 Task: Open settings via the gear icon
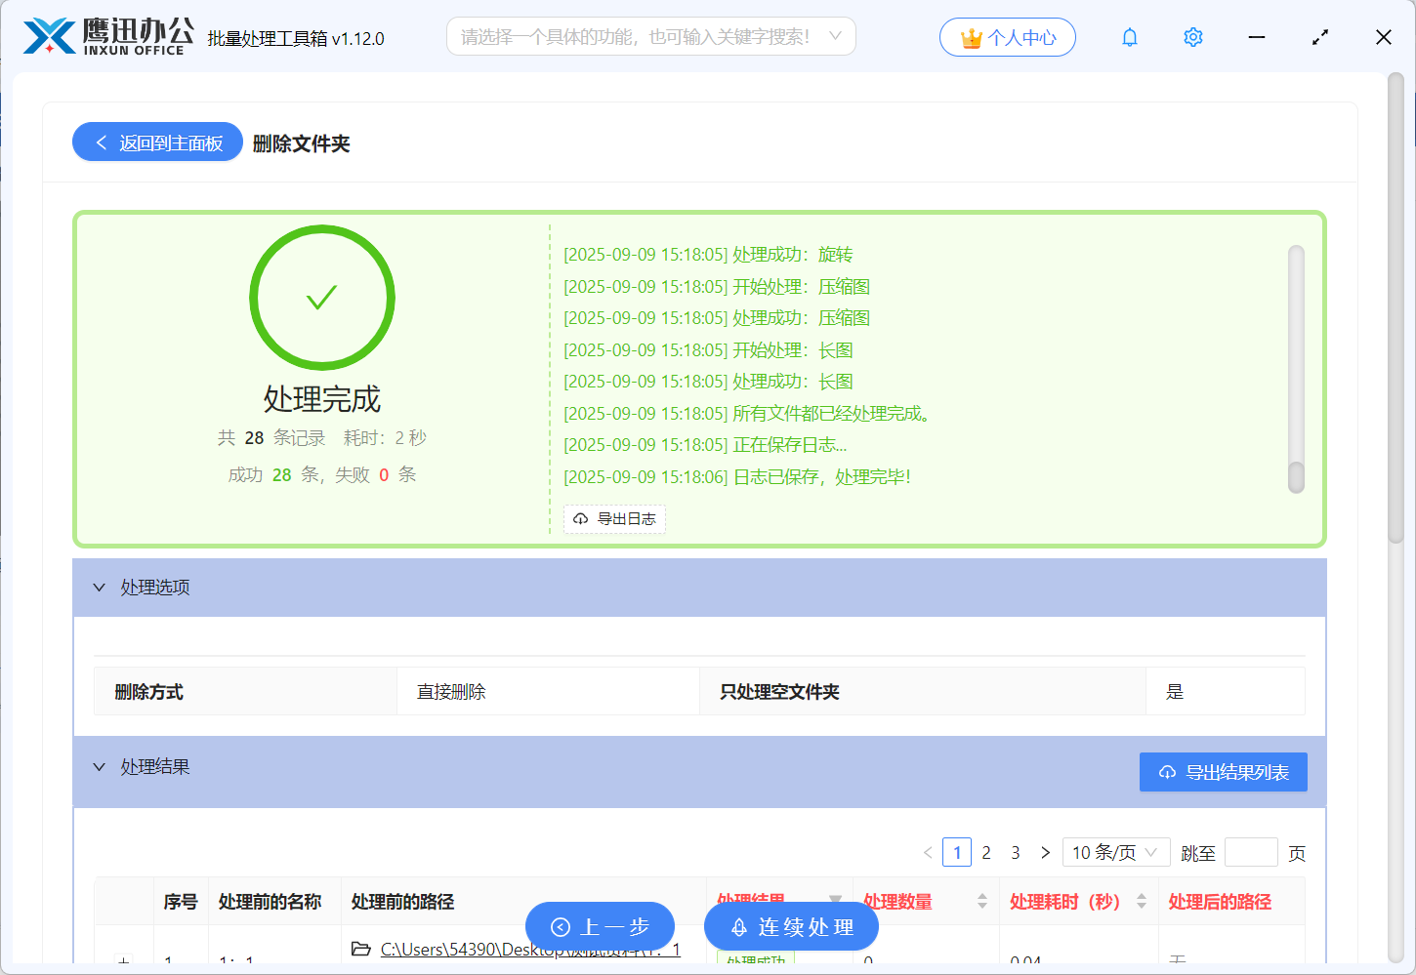1192,37
